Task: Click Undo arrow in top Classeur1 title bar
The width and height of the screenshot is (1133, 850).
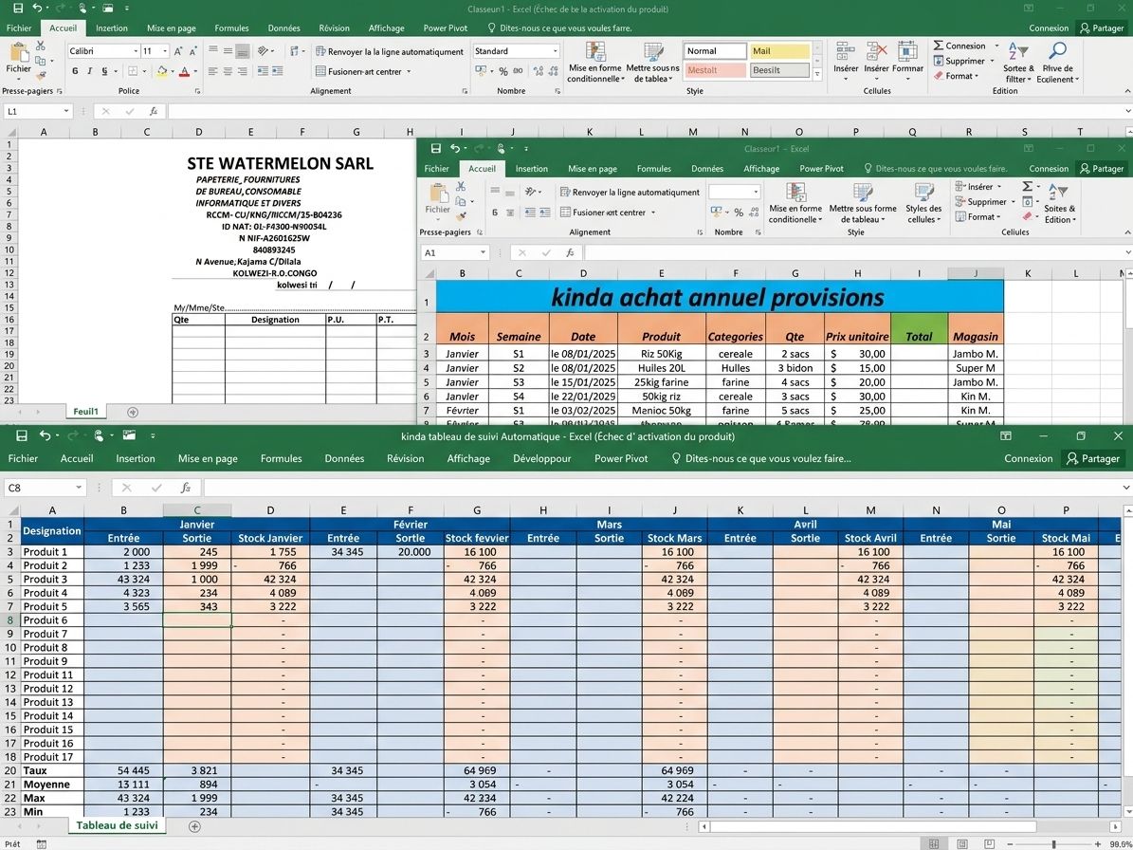Action: click(x=38, y=9)
